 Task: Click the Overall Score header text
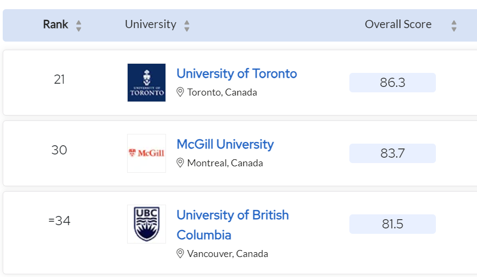[x=398, y=24]
